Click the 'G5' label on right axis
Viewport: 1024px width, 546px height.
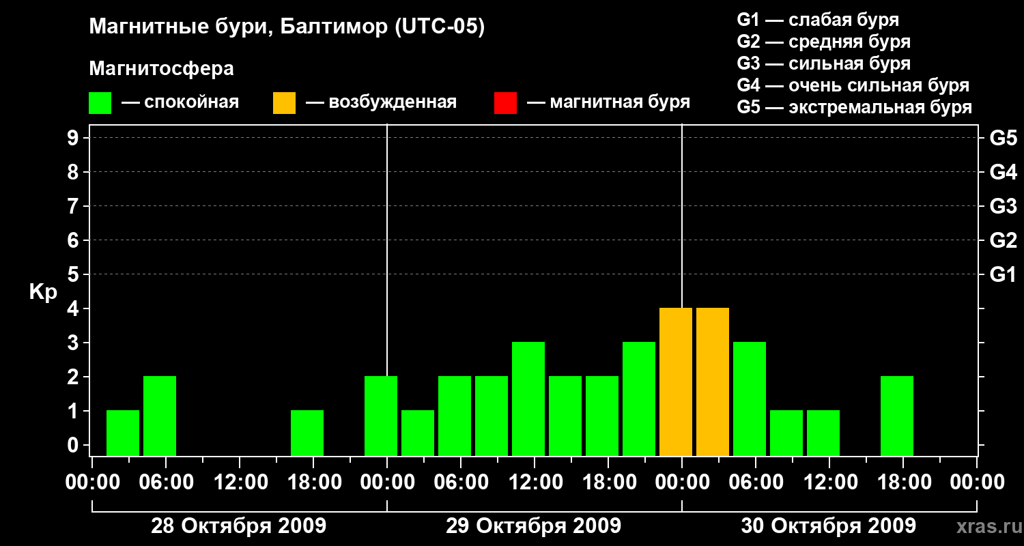tap(1004, 138)
